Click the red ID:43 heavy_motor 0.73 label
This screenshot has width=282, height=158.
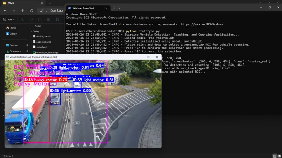click(x=46, y=80)
